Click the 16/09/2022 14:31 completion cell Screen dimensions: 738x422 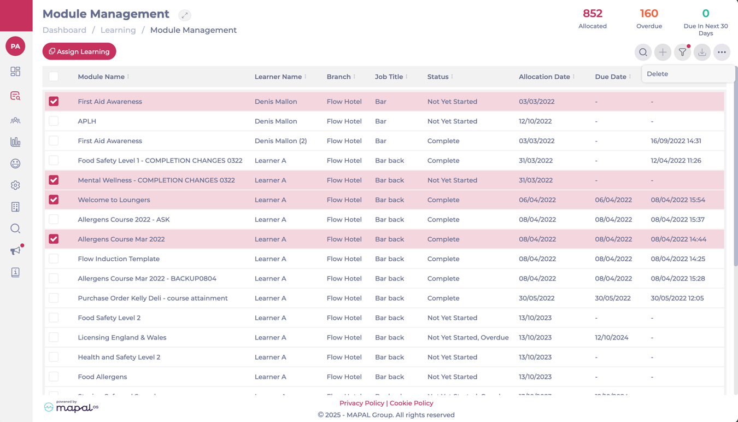pyautogui.click(x=676, y=140)
